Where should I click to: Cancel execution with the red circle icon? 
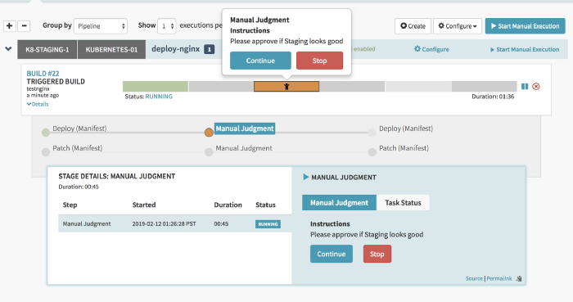[536, 87]
